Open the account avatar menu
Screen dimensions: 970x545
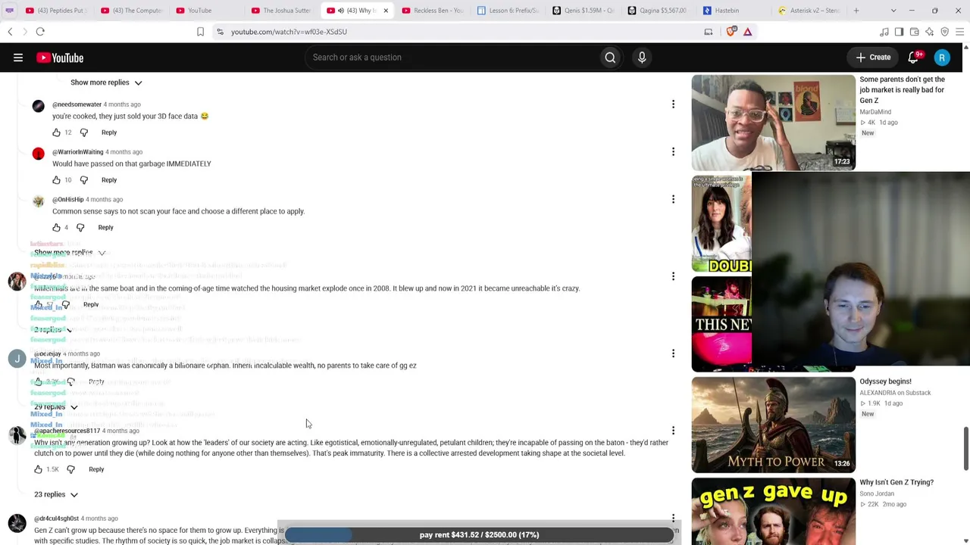pyautogui.click(x=942, y=58)
